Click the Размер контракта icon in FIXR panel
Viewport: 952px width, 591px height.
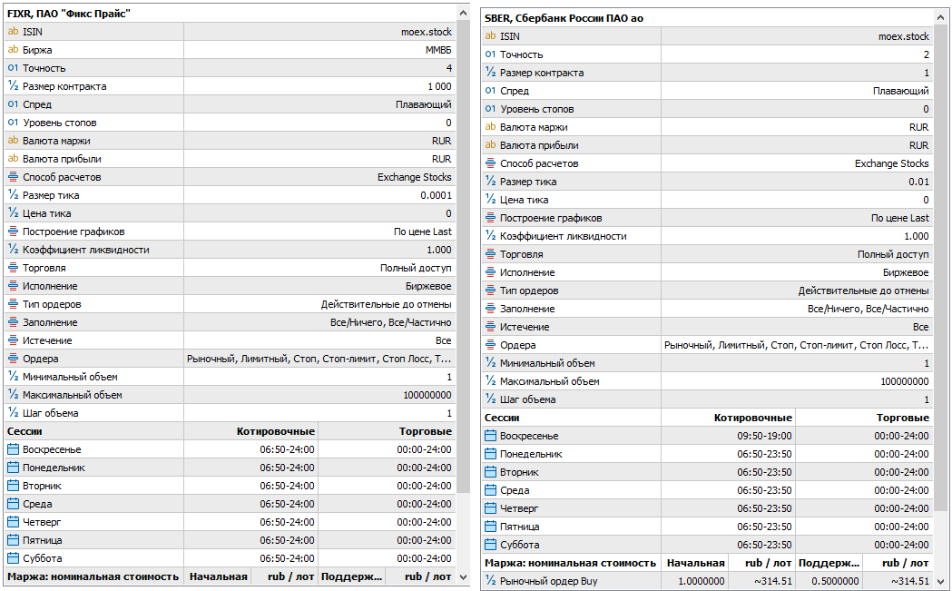[13, 86]
